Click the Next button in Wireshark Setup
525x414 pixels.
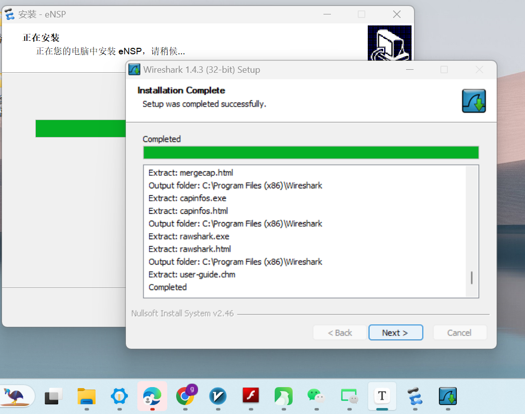tap(395, 333)
